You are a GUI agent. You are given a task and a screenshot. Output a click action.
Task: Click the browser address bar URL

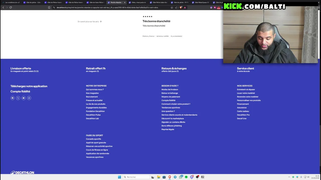(x=107, y=7)
